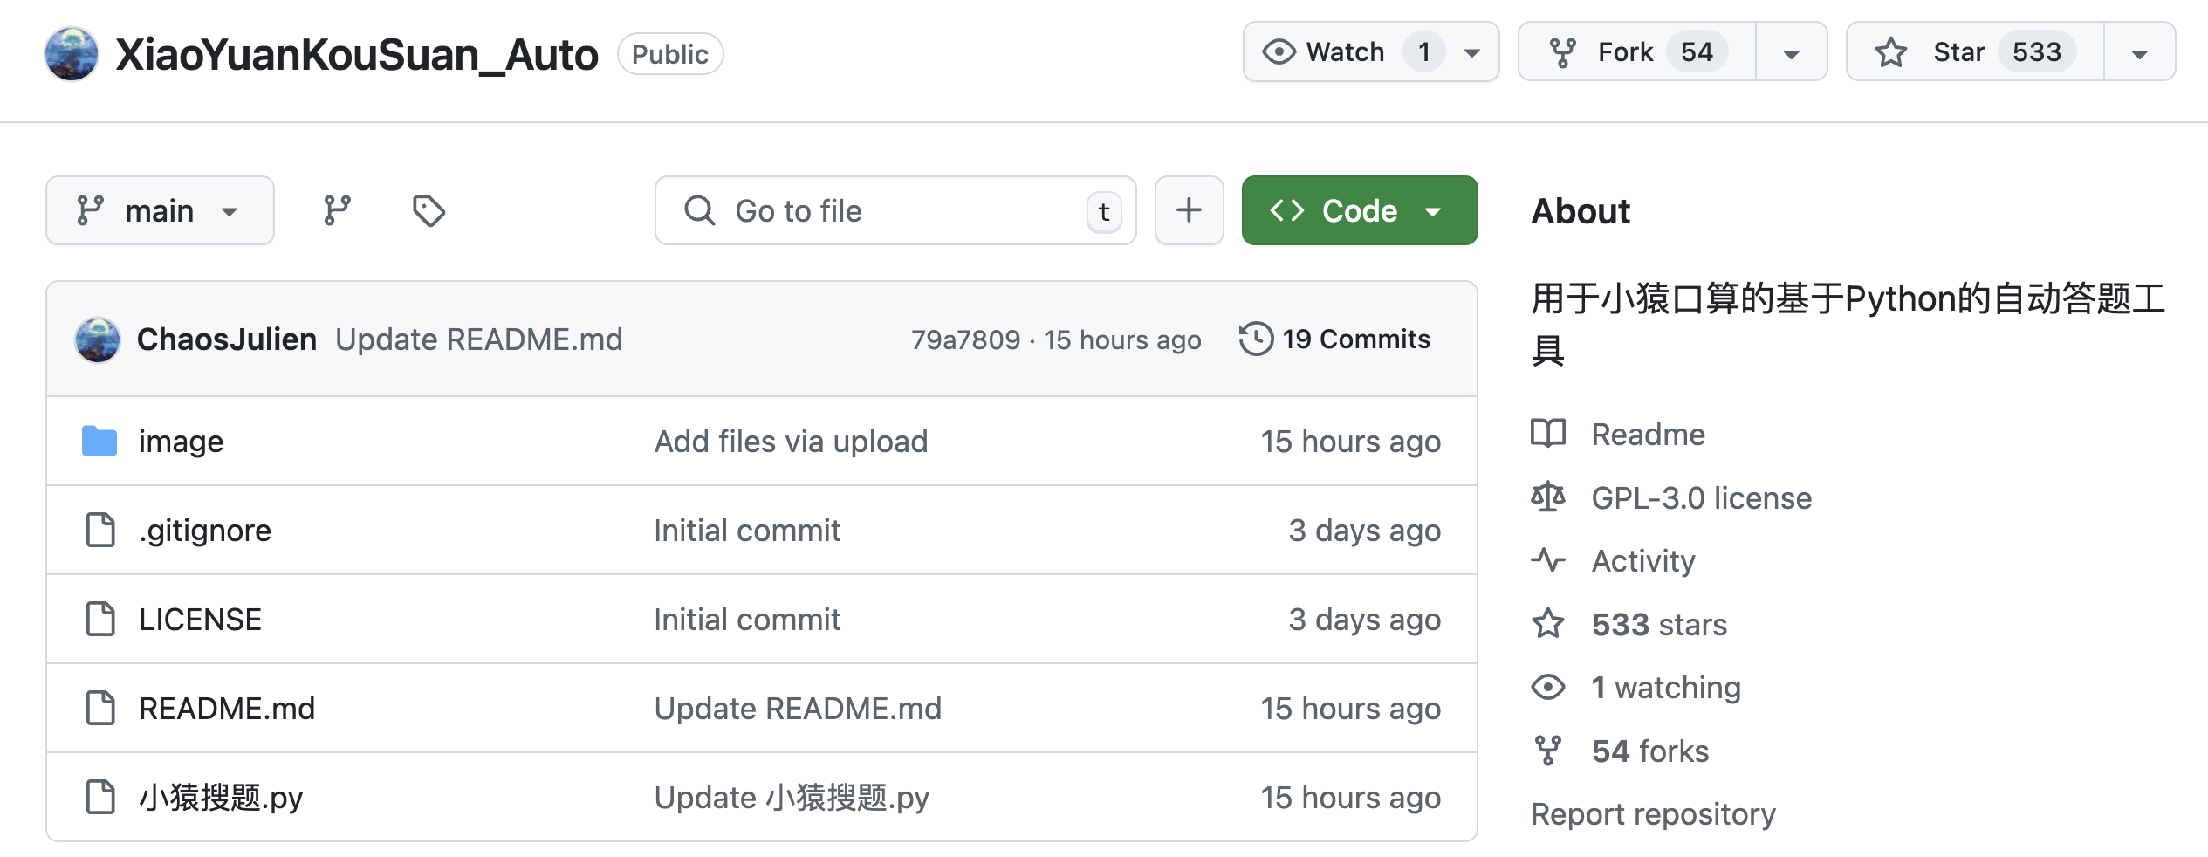Click the fork icon beside 54 forks

pyautogui.click(x=1548, y=751)
